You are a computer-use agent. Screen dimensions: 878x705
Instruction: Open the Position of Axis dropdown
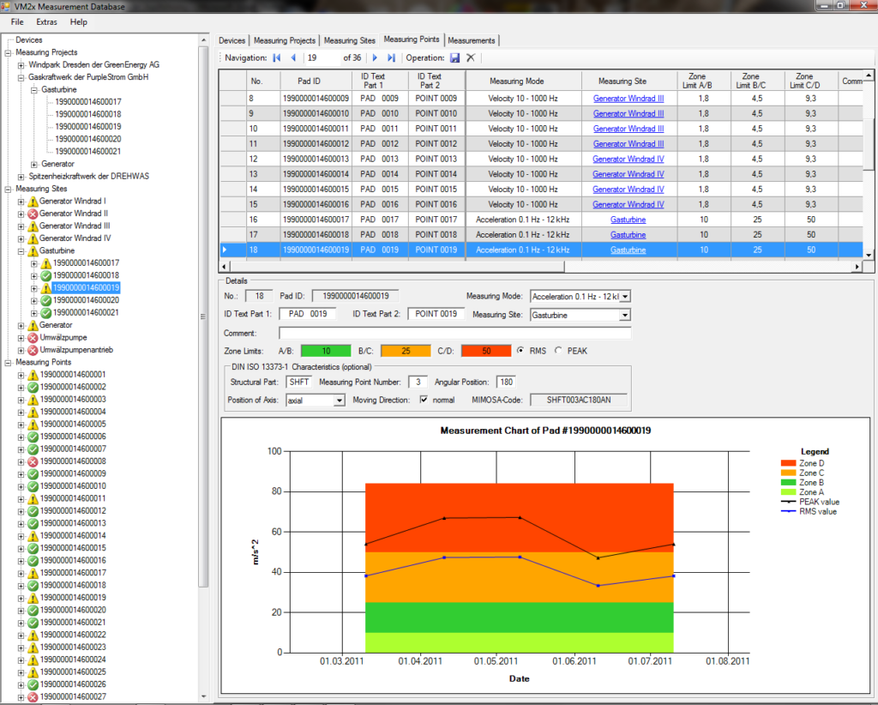pos(339,399)
